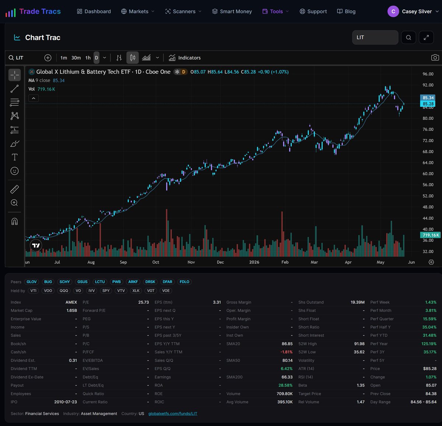Click the Market Cap value 1.65B

click(71, 311)
